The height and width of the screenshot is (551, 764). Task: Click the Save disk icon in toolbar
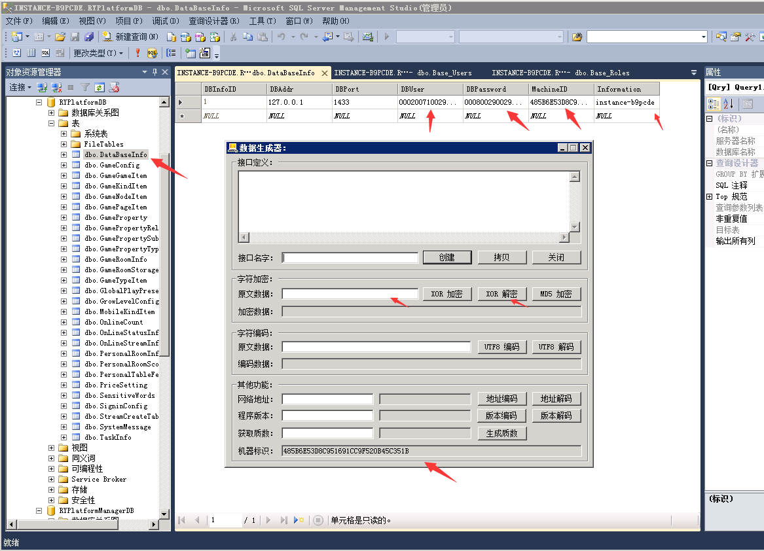tap(75, 37)
